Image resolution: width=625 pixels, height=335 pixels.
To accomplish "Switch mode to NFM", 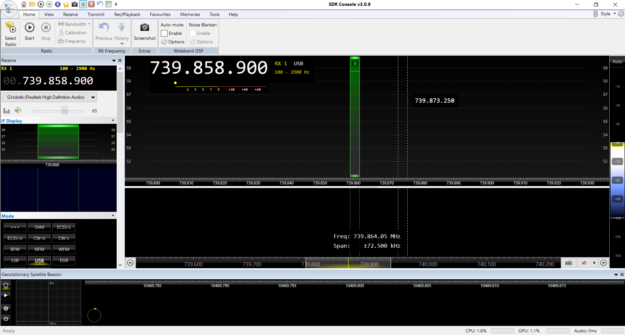I will pyautogui.click(x=39, y=249).
